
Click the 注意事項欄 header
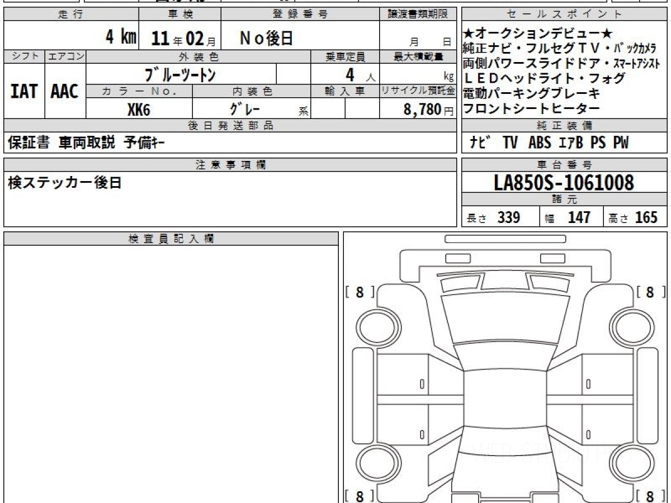click(230, 165)
